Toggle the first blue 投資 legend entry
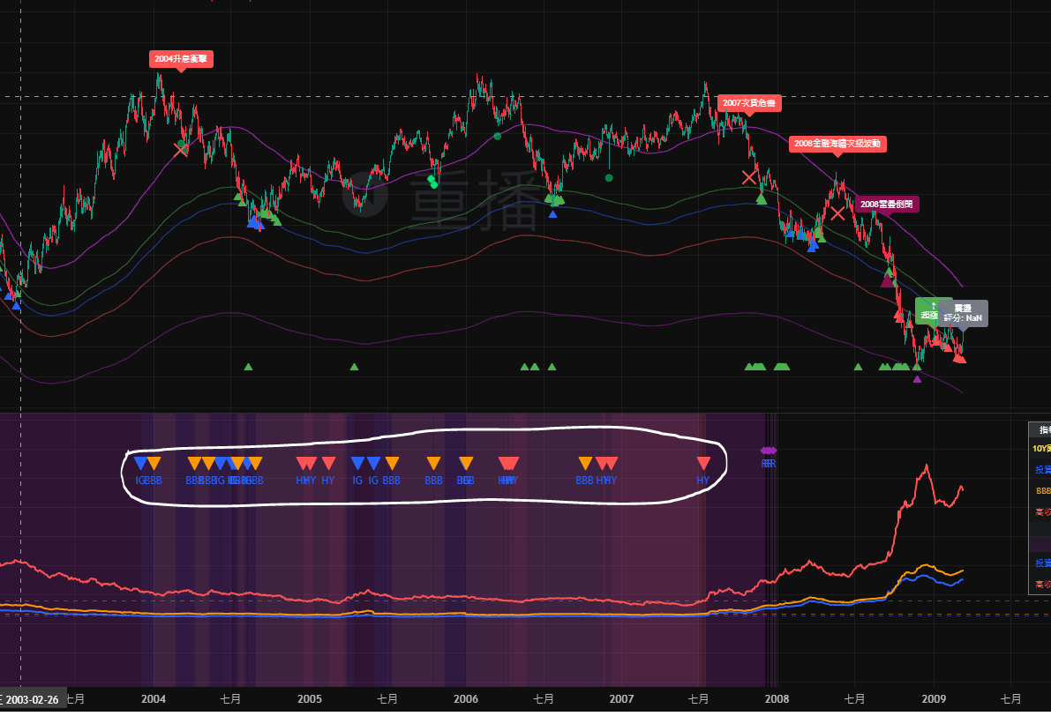 (x=1042, y=470)
